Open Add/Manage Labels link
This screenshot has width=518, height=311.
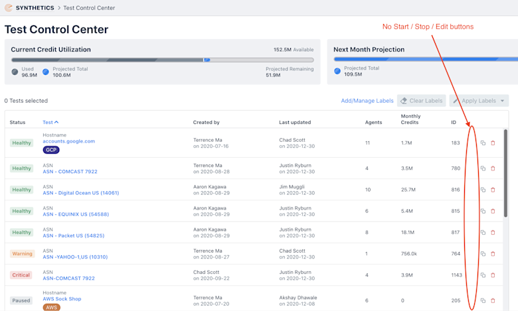click(367, 101)
